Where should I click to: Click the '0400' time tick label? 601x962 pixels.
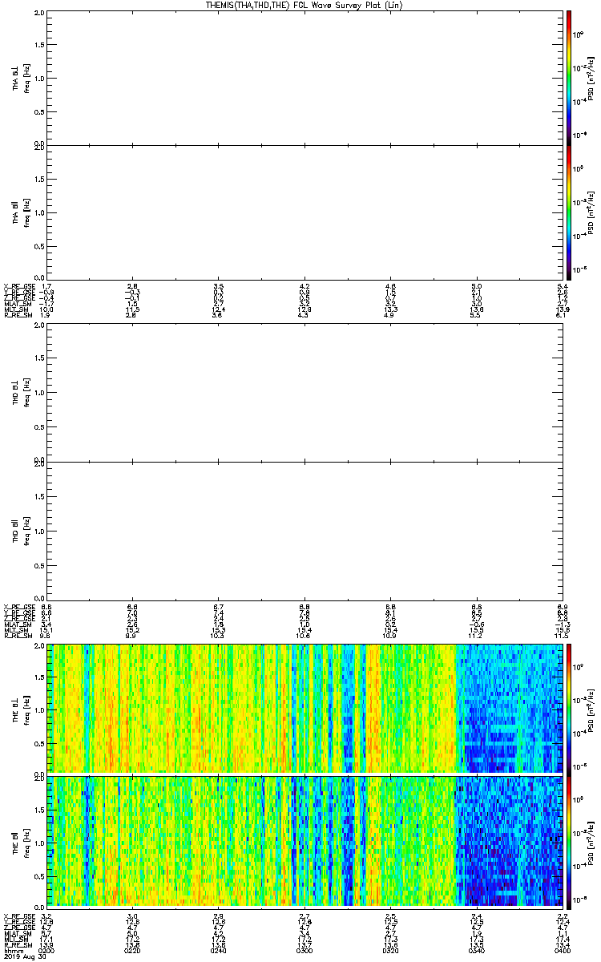tap(561, 951)
